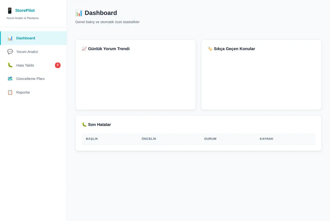
Task: Open Hata Takibi from the sidebar
Action: (34, 65)
